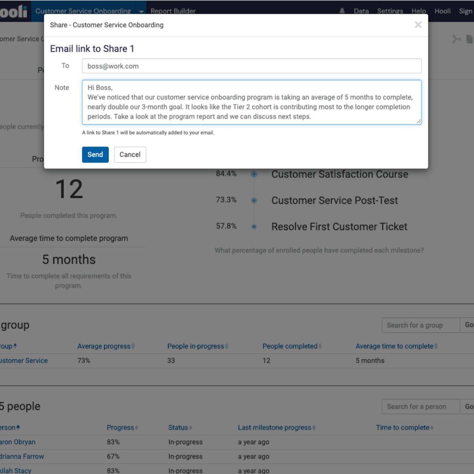The image size is (474, 474).
Task: Click the milestone dot beside Customer Service Post-Test
Action: (254, 200)
